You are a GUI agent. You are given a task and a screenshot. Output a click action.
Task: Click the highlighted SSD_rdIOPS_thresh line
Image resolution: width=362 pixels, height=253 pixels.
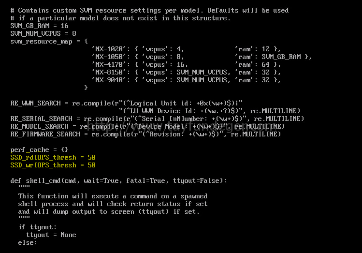[53, 158]
